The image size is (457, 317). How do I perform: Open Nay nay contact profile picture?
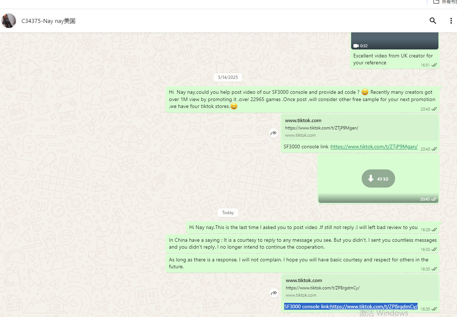tap(9, 21)
